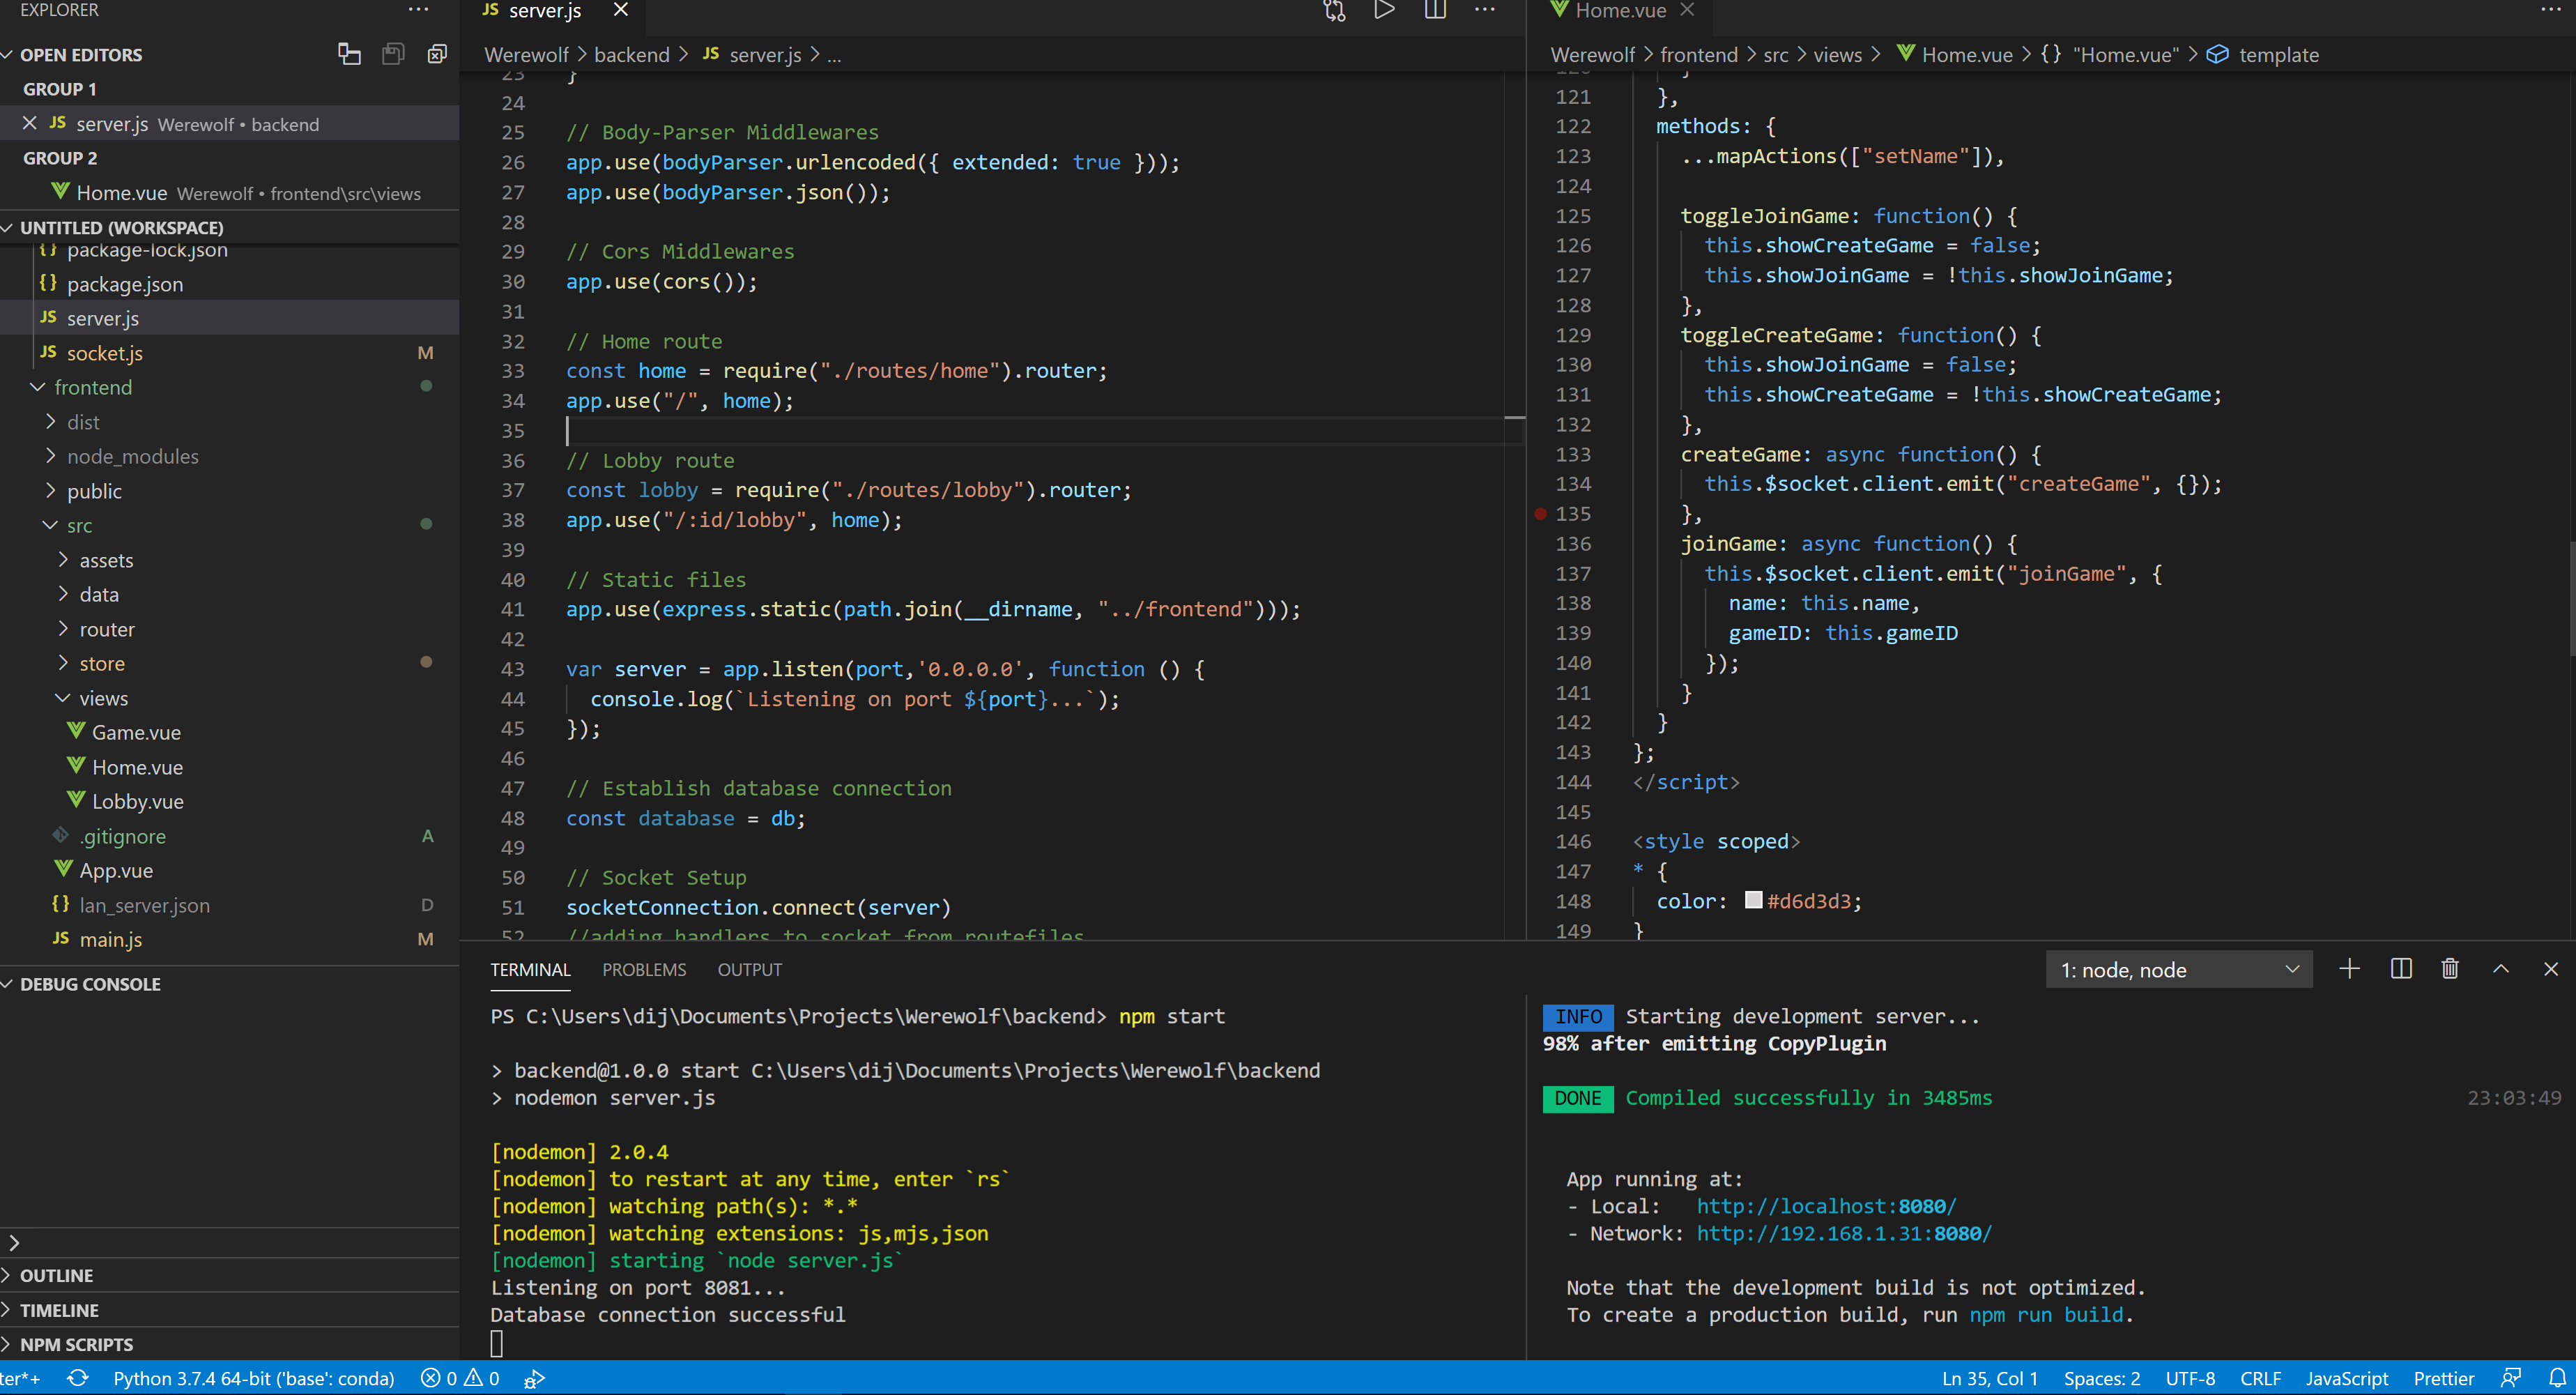Open terminal selector '1: node, node' dropdown

2179,969
